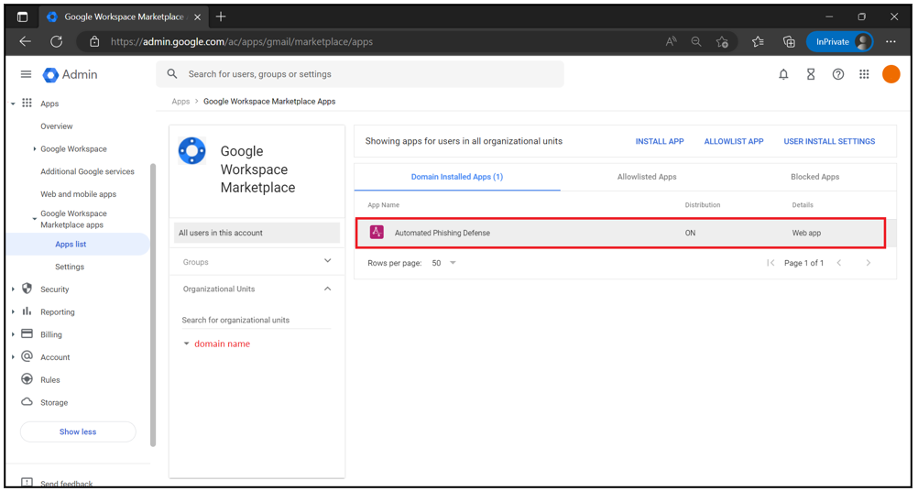Select Overview in the sidebar
The width and height of the screenshot is (918, 491).
pos(57,126)
